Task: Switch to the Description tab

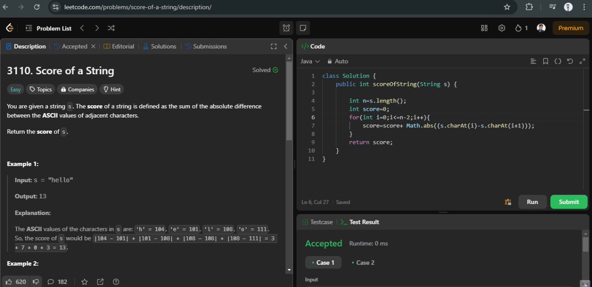Action: click(26, 46)
